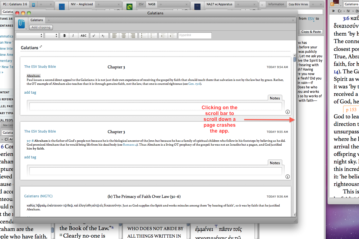
Task: Follow the Gen. 15:6 reference link
Action: [x=194, y=84]
